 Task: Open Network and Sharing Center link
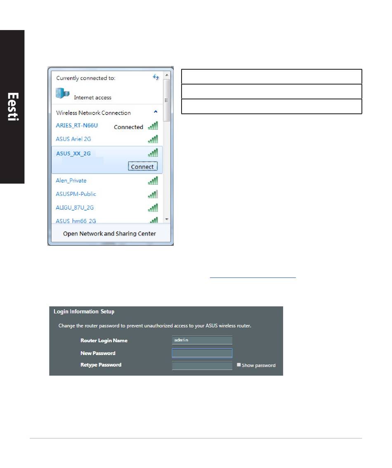[x=109, y=233]
